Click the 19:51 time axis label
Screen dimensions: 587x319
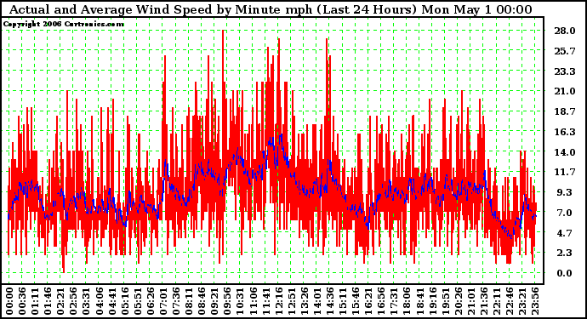click(445, 301)
